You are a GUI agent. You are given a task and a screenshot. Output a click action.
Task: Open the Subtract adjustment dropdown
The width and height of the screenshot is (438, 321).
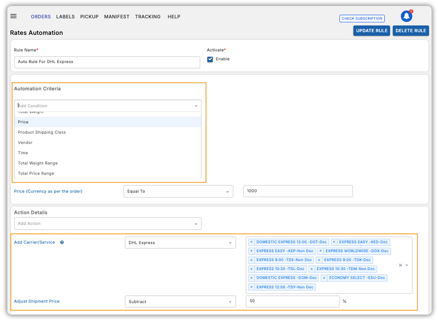coord(180,302)
